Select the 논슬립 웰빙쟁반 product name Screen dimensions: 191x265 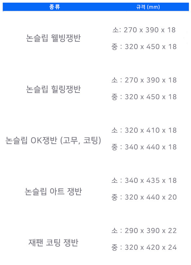tap(53, 38)
